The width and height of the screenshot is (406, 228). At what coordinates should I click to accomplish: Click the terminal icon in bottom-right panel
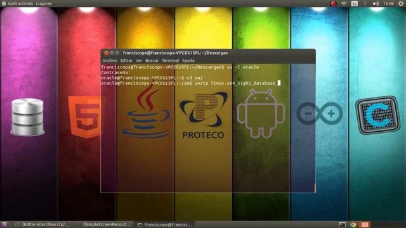coord(342,224)
